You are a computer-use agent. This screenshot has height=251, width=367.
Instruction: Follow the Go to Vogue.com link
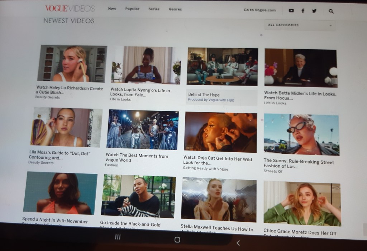click(x=259, y=10)
